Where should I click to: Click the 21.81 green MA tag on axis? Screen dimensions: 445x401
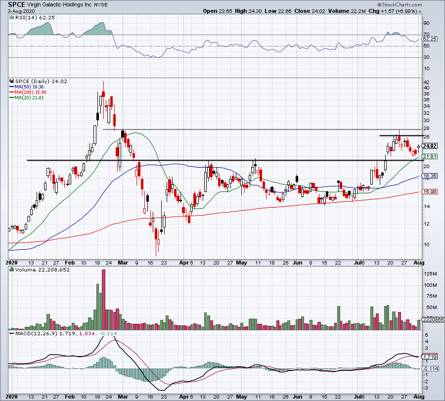pos(429,157)
